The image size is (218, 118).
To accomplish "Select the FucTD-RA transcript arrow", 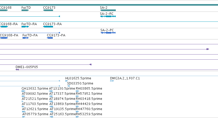I will point(25,27).
